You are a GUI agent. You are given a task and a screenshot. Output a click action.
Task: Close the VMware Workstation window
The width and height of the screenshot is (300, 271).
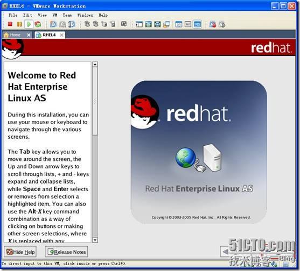pos(292,6)
